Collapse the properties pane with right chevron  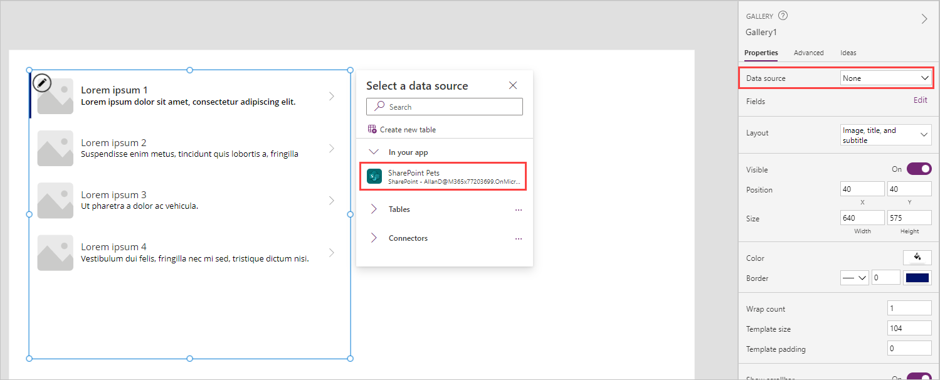click(x=924, y=18)
